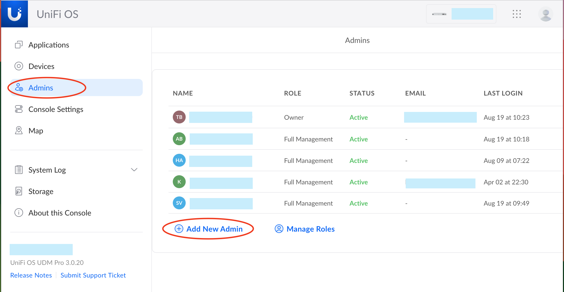Click the Applications sidebar icon

(x=19, y=45)
